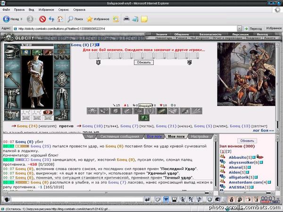Image resolution: width=283 pixels, height=212 pixels.
Task: Click the blue Refresh arrows icon
Action: click(x=51, y=19)
